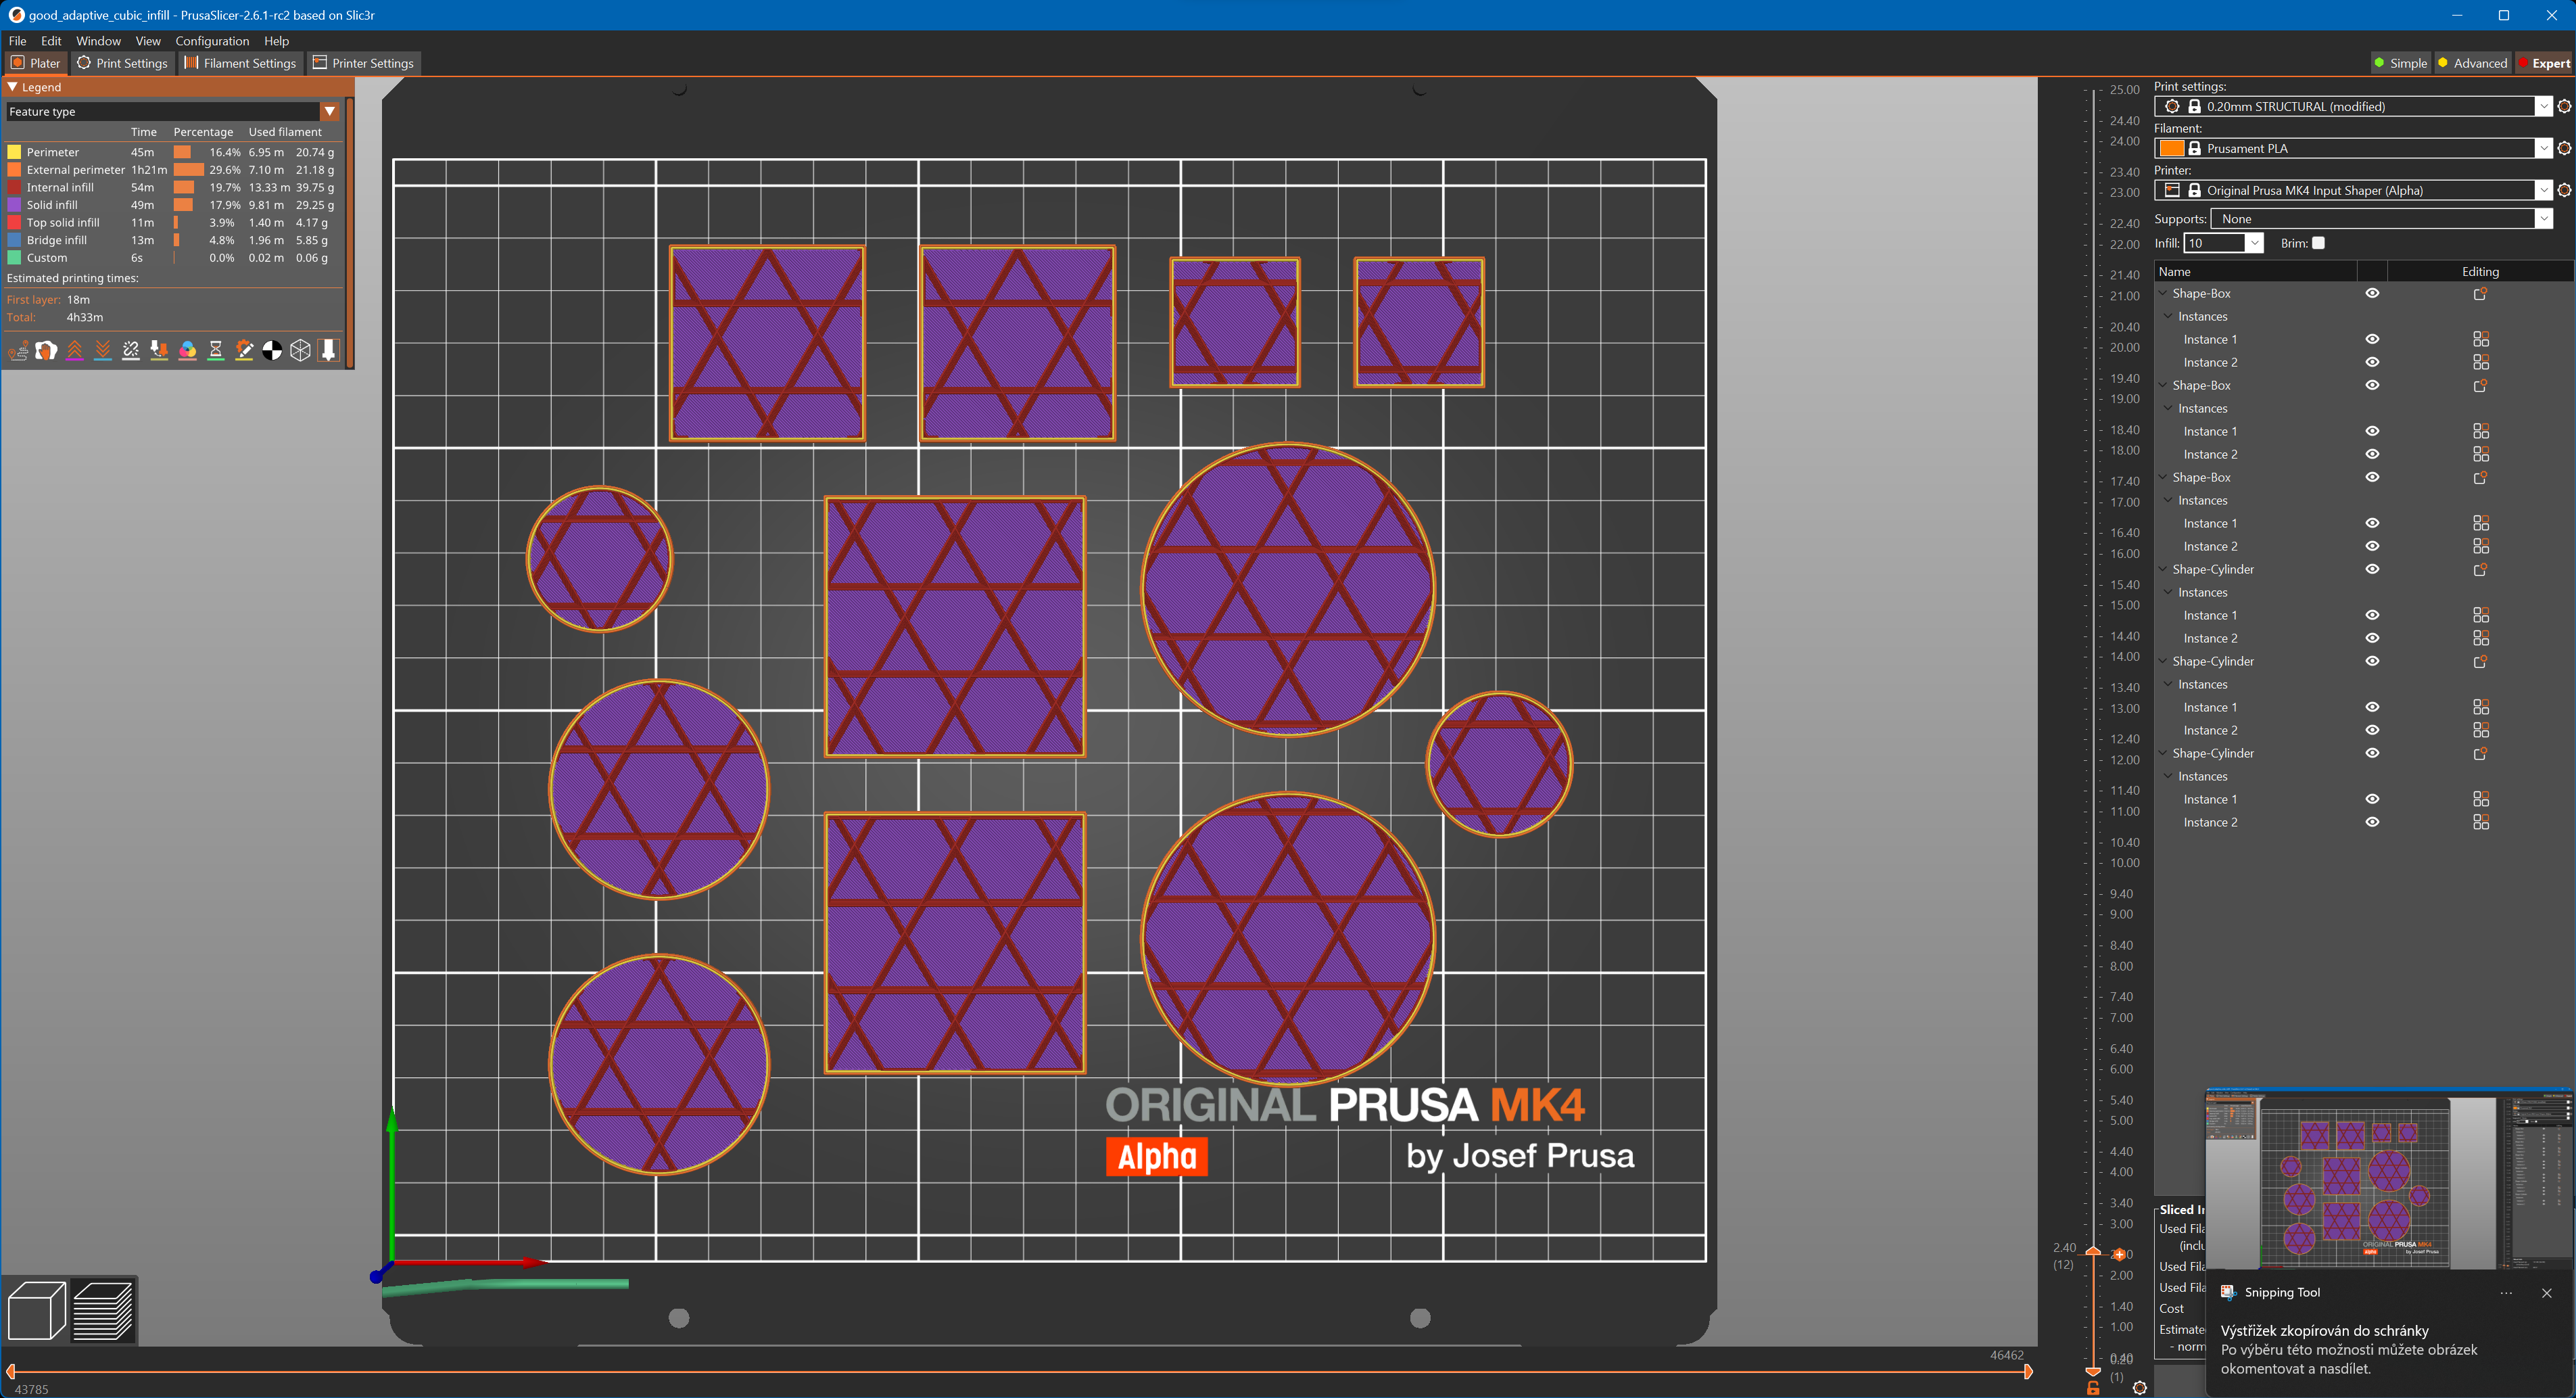Image resolution: width=2576 pixels, height=1398 pixels.
Task: Toggle color changes display (color circles icon)
Action: [188, 350]
